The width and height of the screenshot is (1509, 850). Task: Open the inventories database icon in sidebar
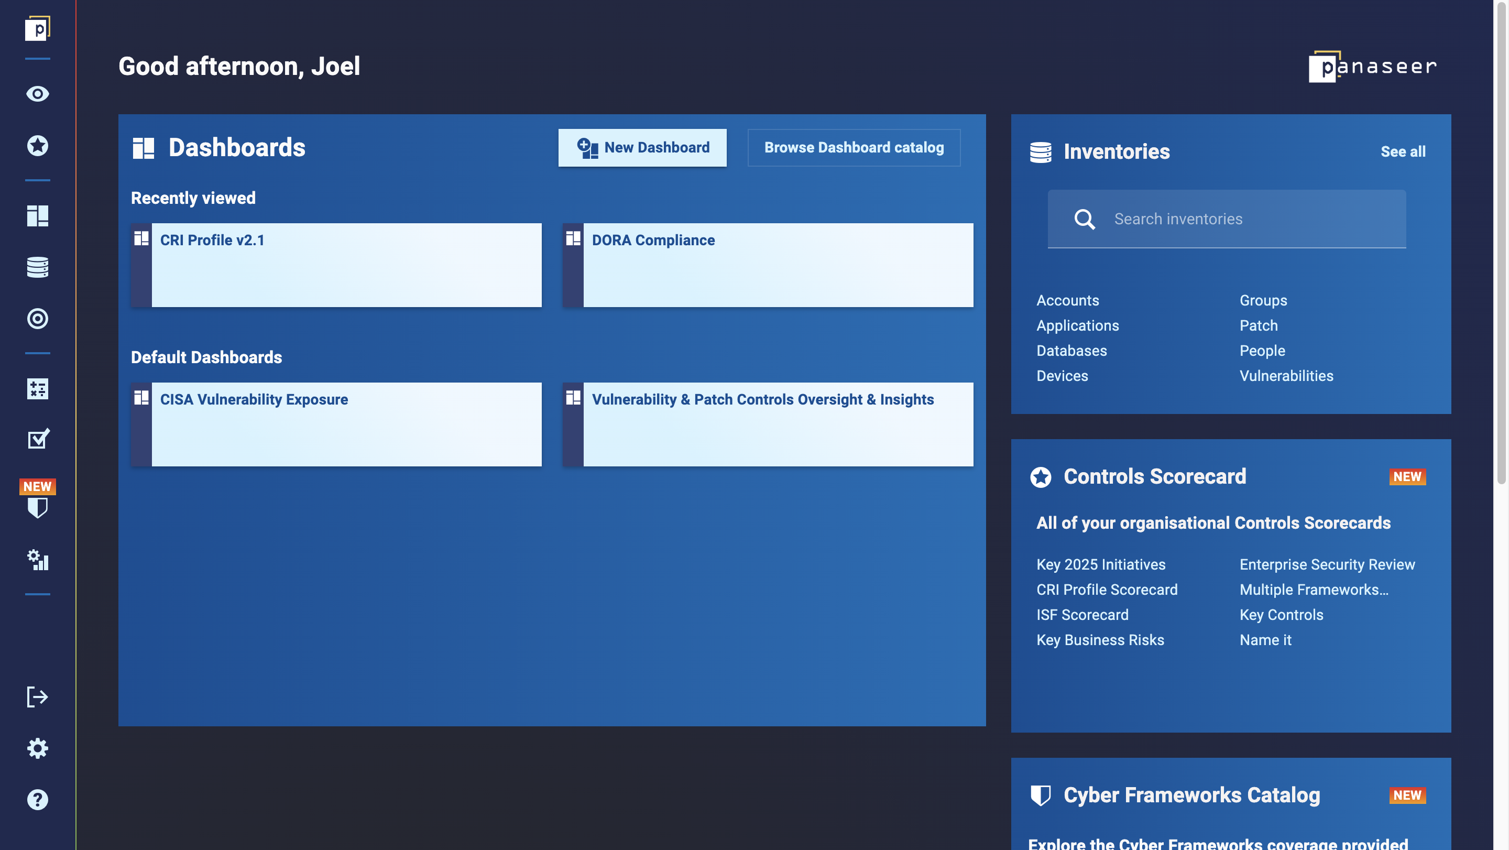(38, 267)
